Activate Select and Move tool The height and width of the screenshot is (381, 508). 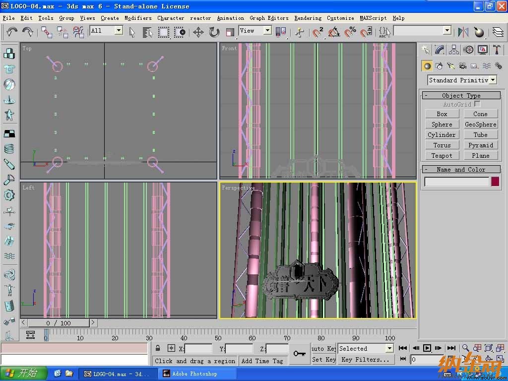pos(198,32)
